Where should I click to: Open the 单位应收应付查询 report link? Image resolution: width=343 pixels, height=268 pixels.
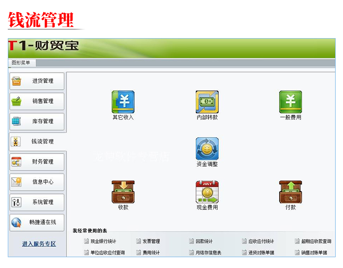108,252
